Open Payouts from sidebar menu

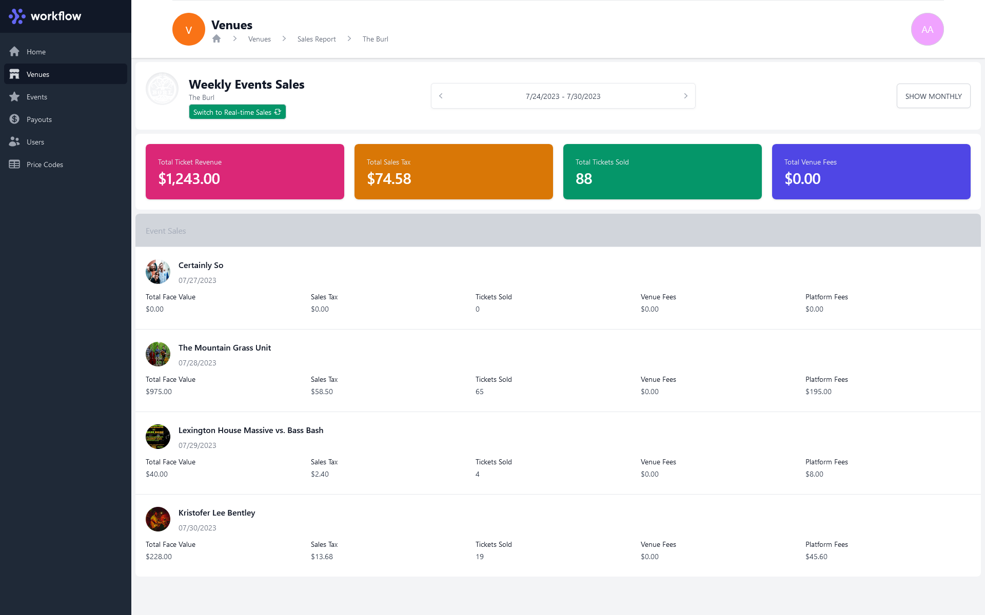[39, 119]
